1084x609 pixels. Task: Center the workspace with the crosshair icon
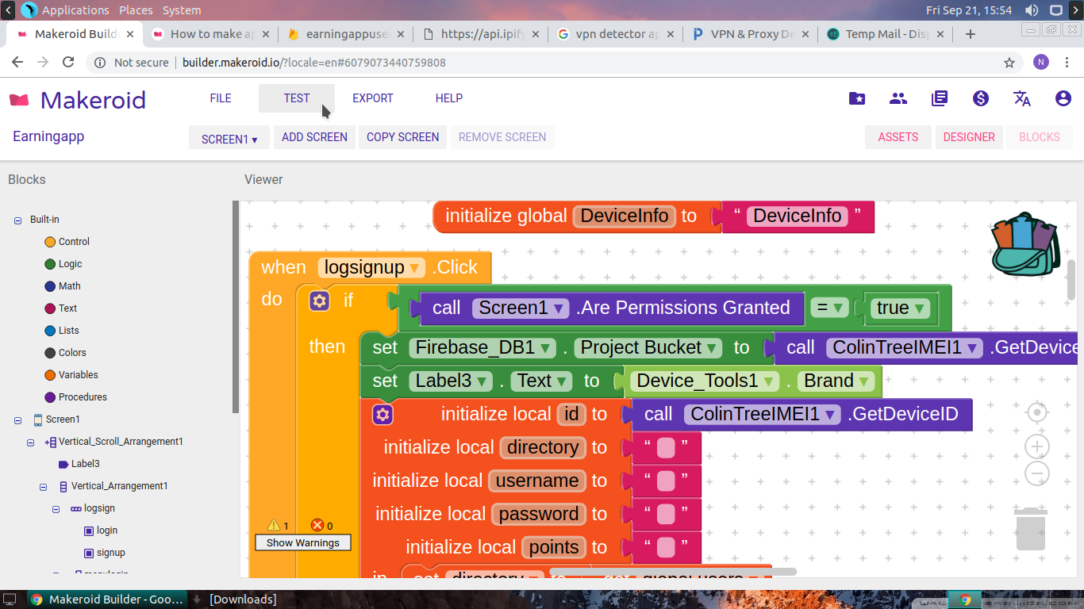tap(1036, 412)
